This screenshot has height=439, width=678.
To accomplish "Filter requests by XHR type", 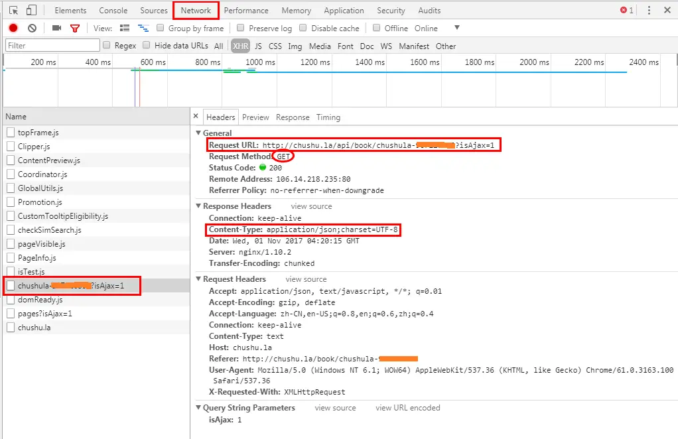I will (240, 46).
